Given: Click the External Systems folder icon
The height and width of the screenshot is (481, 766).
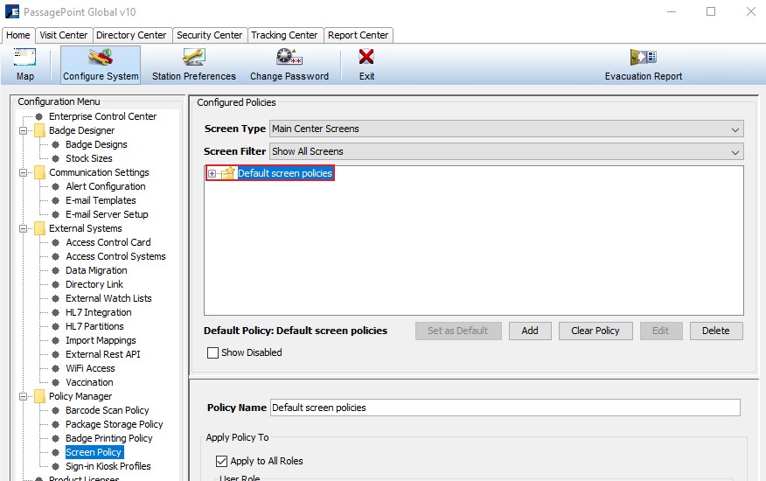Looking at the screenshot, I should (39, 228).
